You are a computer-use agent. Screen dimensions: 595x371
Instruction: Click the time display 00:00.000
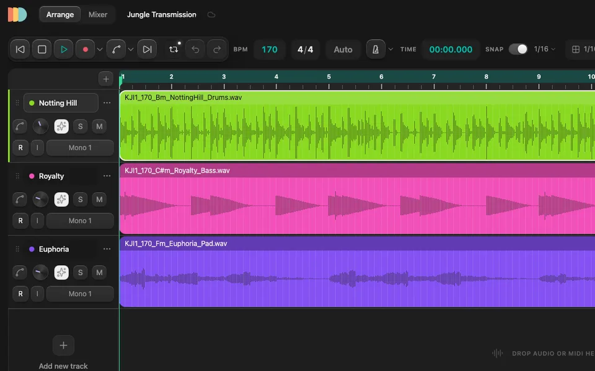pyautogui.click(x=451, y=49)
